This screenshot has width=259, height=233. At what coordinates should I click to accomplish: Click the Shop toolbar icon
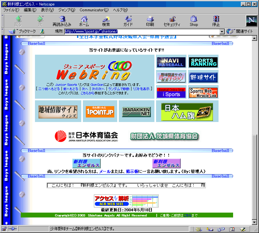(194, 21)
